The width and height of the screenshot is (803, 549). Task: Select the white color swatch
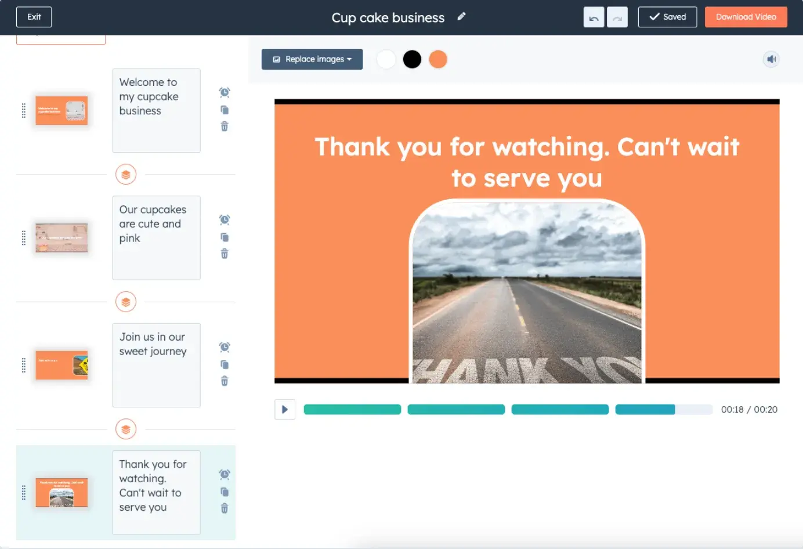386,59
